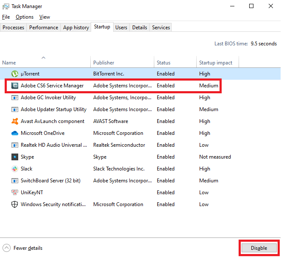Image resolution: width=281 pixels, height=257 pixels.
Task: Select the Adobe CS6 Service Manager text
Action: tap(52, 86)
